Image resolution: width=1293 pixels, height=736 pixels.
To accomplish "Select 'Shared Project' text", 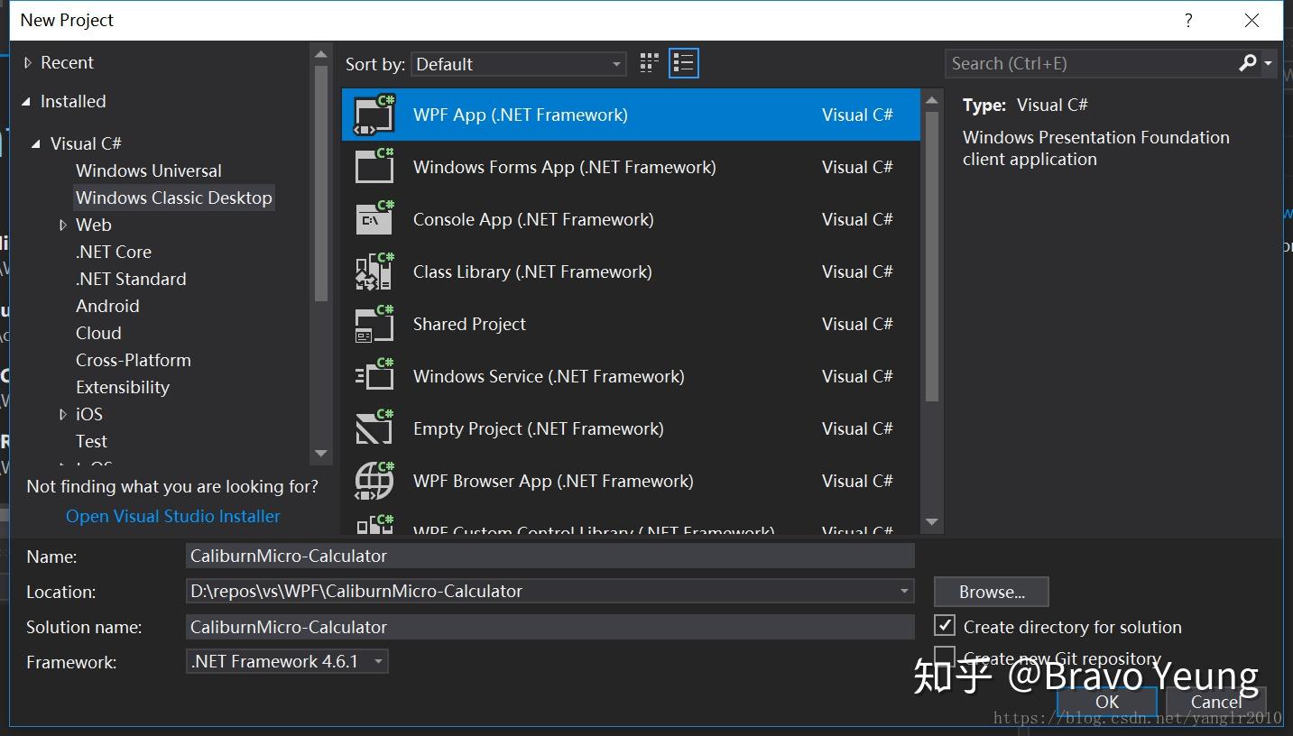I will 469,324.
